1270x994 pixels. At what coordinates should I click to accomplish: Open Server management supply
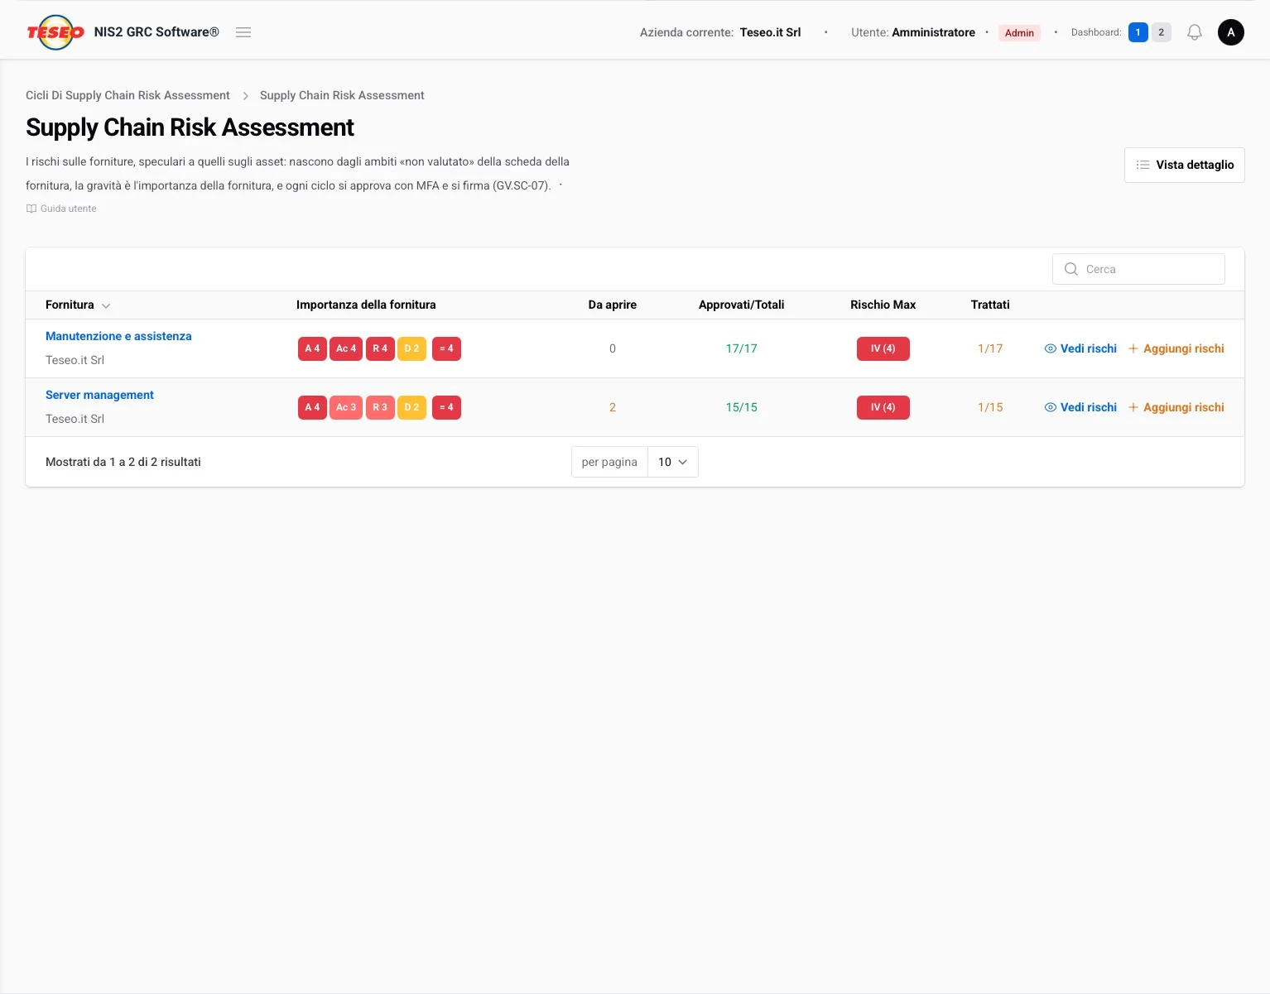99,395
